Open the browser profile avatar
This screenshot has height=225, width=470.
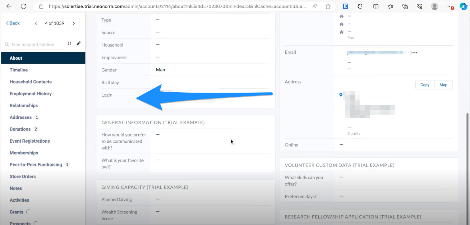(x=435, y=6)
